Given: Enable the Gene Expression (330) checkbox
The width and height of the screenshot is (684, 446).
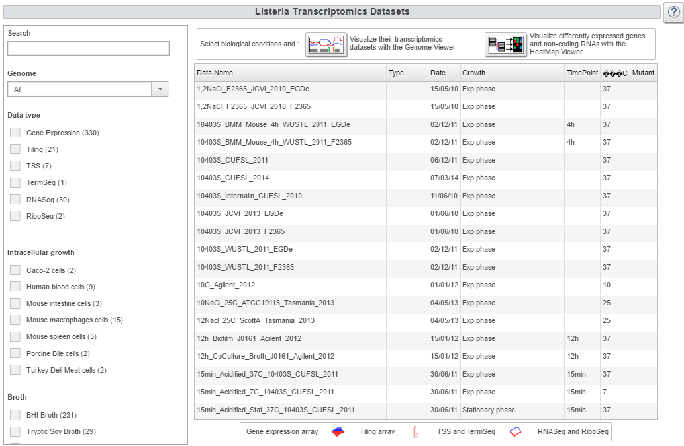Looking at the screenshot, I should coord(15,133).
